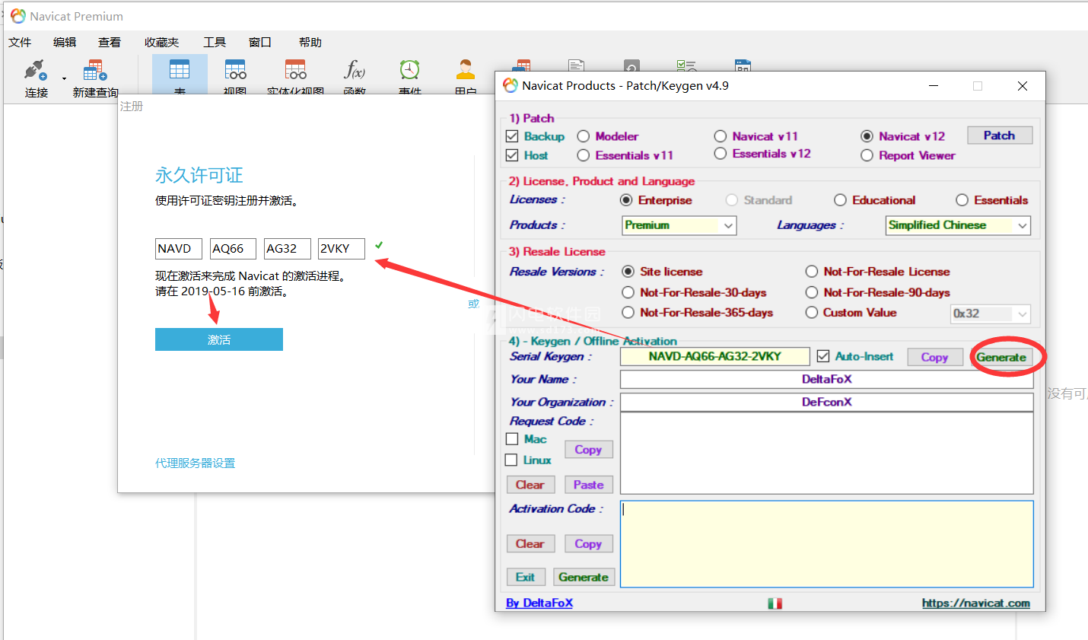The width and height of the screenshot is (1088, 640).
Task: Open the Products dropdown showing Premium
Action: coord(679,225)
